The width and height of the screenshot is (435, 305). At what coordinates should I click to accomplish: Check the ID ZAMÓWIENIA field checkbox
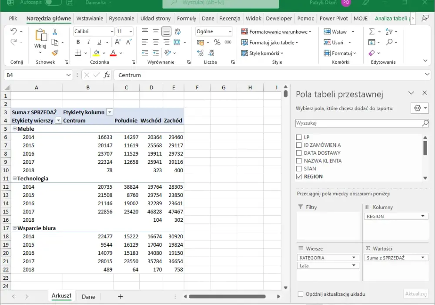pyautogui.click(x=299, y=145)
